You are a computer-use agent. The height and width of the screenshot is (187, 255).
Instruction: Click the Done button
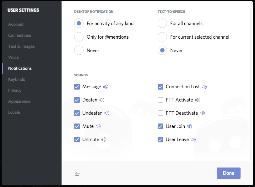pos(229,173)
